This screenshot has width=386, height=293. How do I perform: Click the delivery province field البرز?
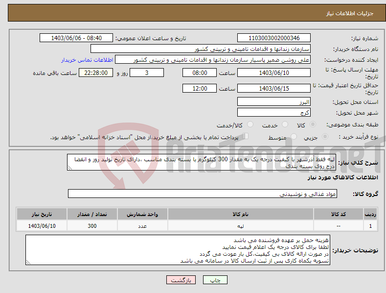pos(274,101)
